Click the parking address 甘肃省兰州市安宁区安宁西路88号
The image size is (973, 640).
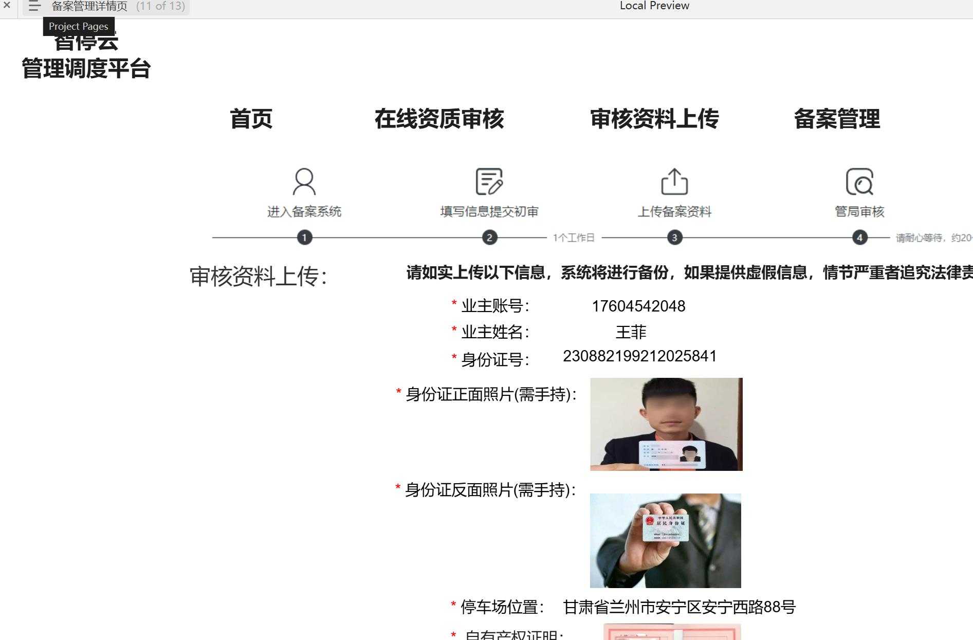(x=680, y=607)
